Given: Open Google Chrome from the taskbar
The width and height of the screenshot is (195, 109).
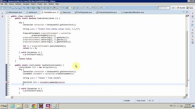Looking at the screenshot, I should (x=34, y=106).
